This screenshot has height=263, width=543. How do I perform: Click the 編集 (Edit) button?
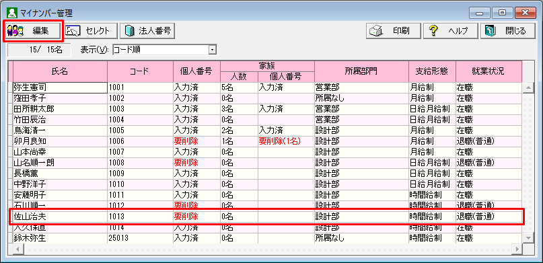pos(33,31)
